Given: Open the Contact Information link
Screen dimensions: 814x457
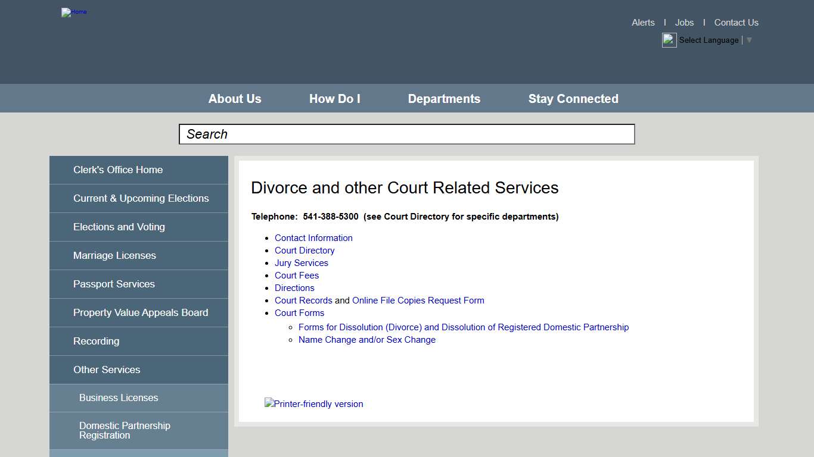Looking at the screenshot, I should coord(313,237).
